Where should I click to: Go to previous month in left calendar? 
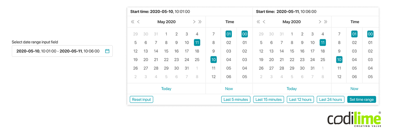[x=139, y=22]
